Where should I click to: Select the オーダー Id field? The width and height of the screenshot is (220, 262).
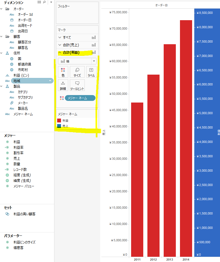25,15
